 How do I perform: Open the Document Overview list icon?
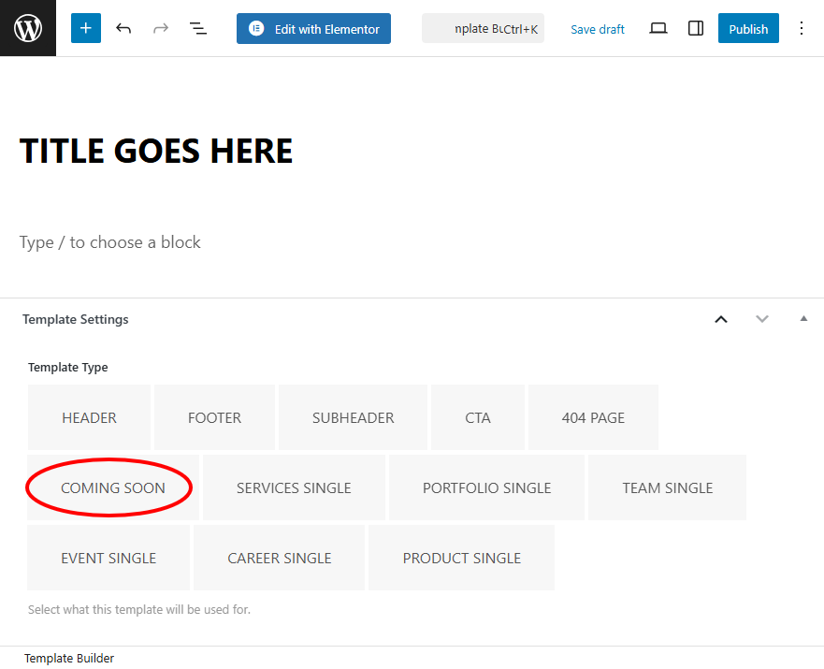pyautogui.click(x=198, y=28)
